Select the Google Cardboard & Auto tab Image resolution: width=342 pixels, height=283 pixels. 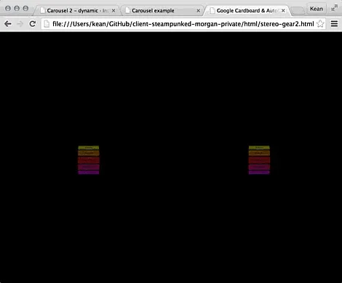point(247,10)
